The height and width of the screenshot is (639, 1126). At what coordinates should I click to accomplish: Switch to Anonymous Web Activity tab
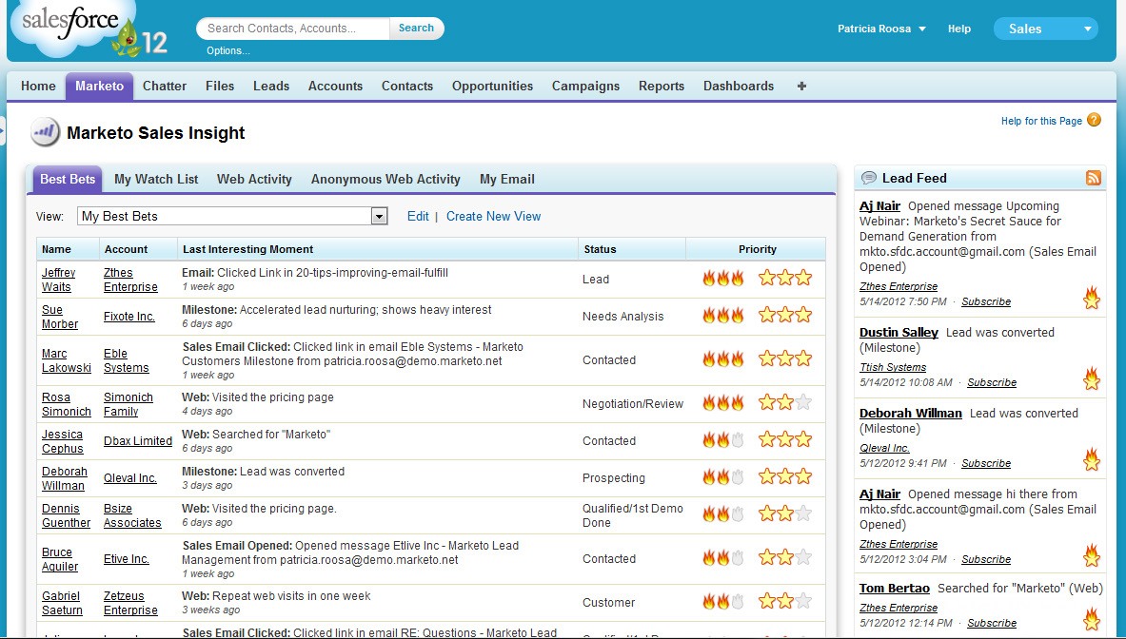point(385,180)
